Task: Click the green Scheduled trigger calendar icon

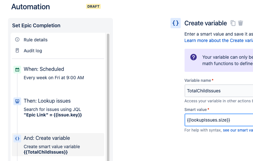Action: tap(17, 69)
